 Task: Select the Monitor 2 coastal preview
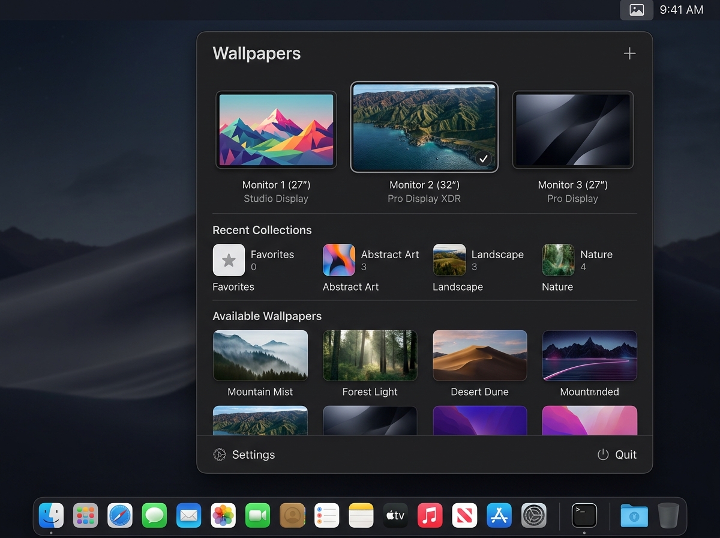[424, 127]
